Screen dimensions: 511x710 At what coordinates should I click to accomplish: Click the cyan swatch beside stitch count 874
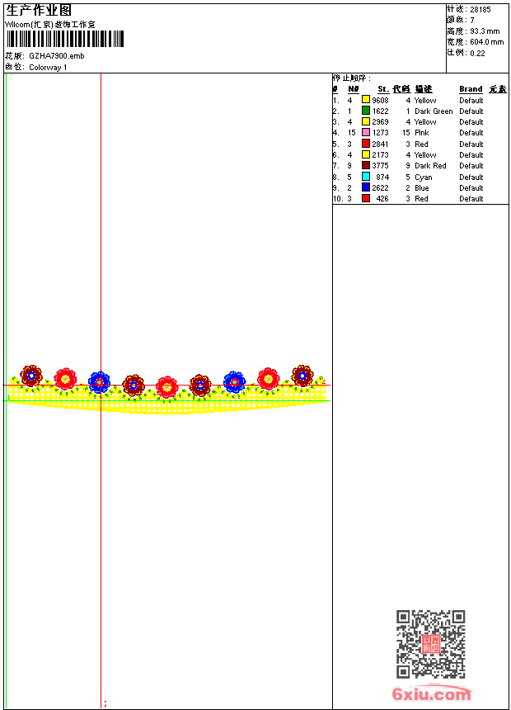[366, 177]
